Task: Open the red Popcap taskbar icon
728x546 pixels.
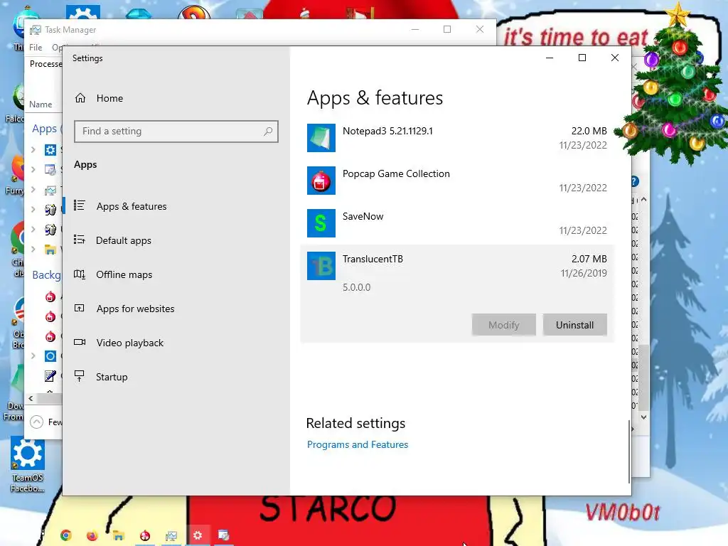Action: coord(145,535)
